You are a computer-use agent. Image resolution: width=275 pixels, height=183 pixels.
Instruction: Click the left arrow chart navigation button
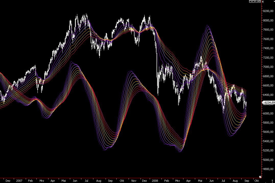250,2
